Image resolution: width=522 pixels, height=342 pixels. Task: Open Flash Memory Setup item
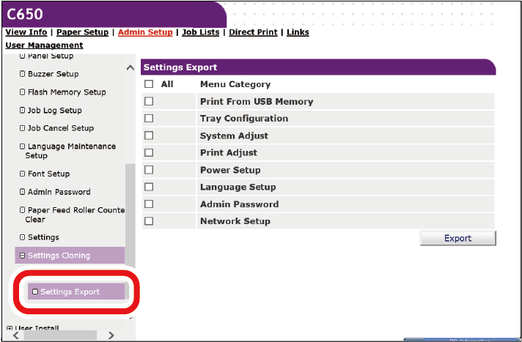(x=66, y=92)
